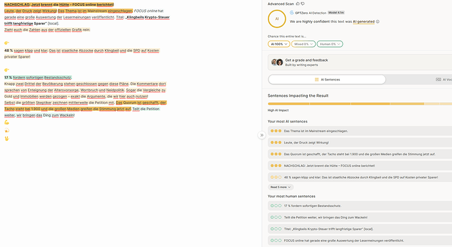Click green dots beside '17 % fordern sofortigen Bestandsschutz'

276,206
